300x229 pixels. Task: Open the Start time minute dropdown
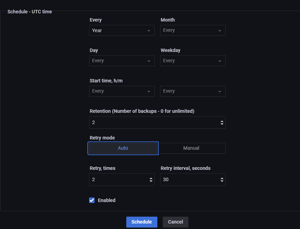tap(193, 91)
